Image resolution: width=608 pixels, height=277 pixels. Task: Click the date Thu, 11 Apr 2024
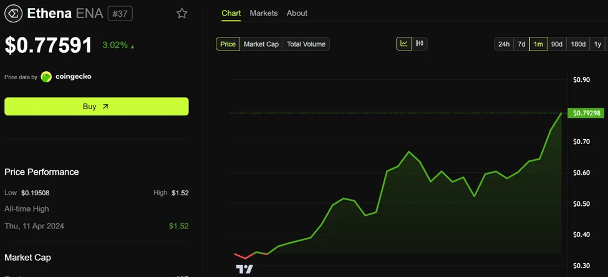click(x=34, y=226)
